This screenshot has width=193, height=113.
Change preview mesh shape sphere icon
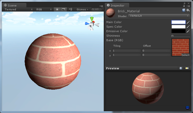[x=181, y=68]
